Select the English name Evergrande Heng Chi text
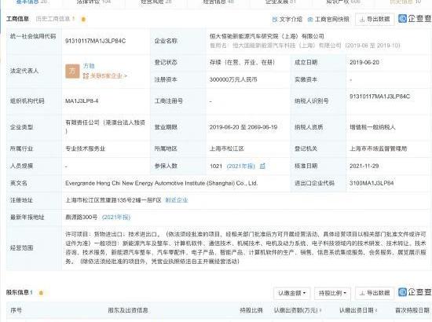Viewport: 432px width, 322px height. click(x=162, y=183)
